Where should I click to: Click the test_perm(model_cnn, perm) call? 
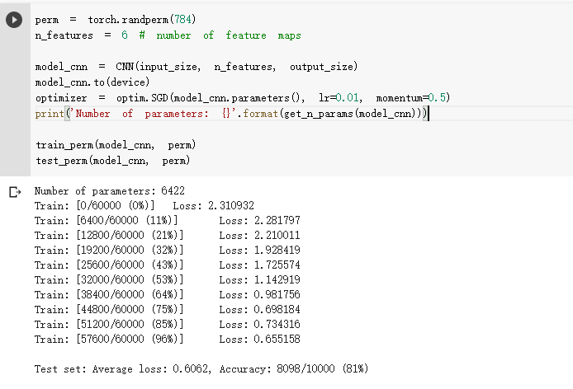(112, 161)
